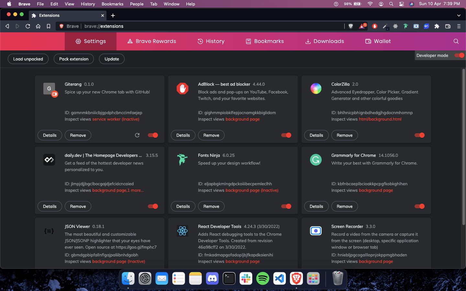The image size is (466, 291).
Task: Click the Brave Shields icon in address bar
Action: (350, 26)
